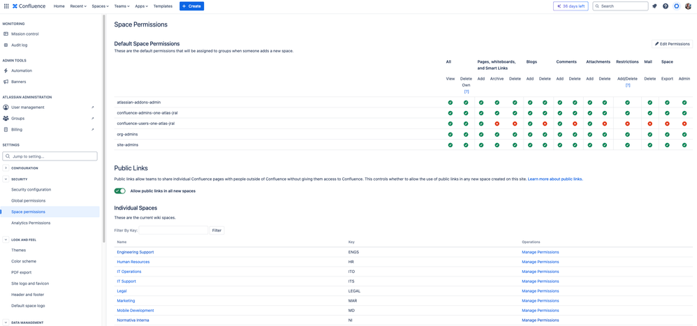Click the Filter button
This screenshot has width=697, height=326.
click(x=217, y=230)
